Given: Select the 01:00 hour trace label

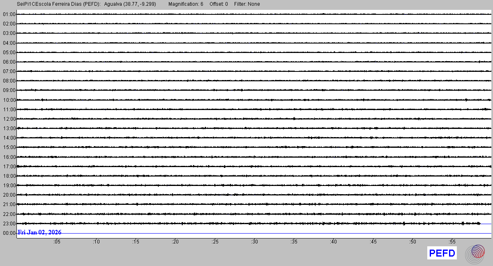Looking at the screenshot, I should [9, 14].
